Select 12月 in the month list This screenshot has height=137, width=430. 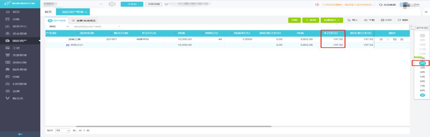coord(422,54)
